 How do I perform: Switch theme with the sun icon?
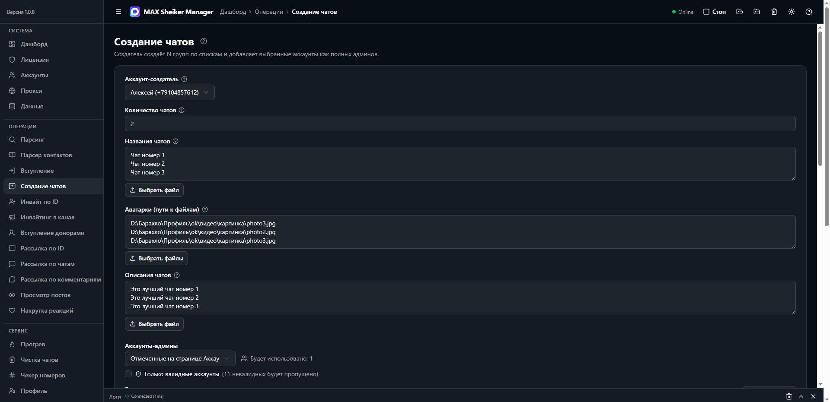[x=792, y=12]
